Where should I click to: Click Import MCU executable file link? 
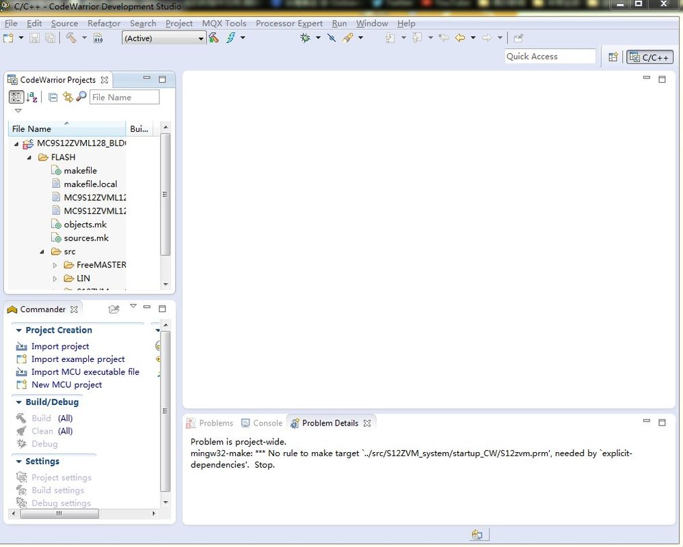tap(85, 372)
